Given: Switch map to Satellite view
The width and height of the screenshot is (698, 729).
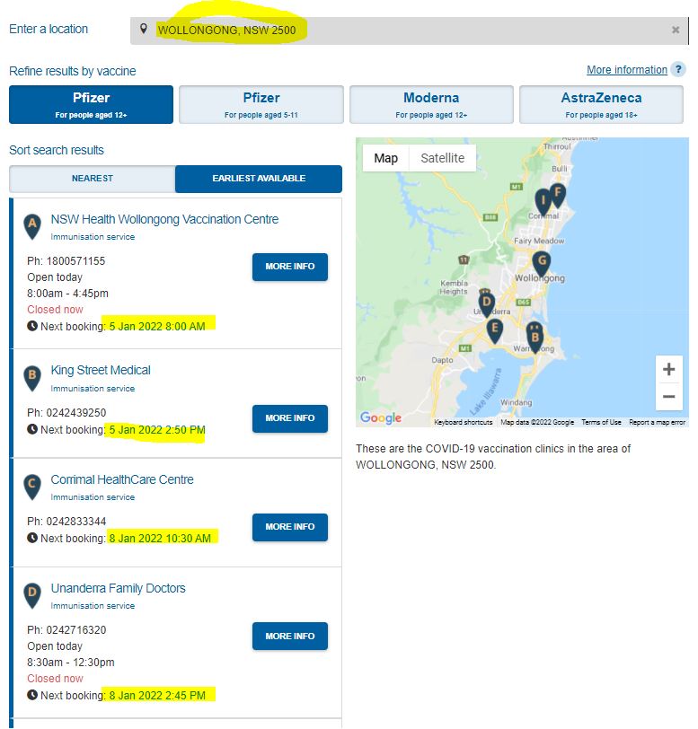Looking at the screenshot, I should [443, 158].
